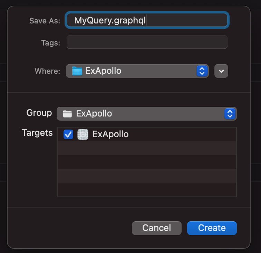
Task: Click the up-down arrows on Where popup
Action: pos(202,71)
